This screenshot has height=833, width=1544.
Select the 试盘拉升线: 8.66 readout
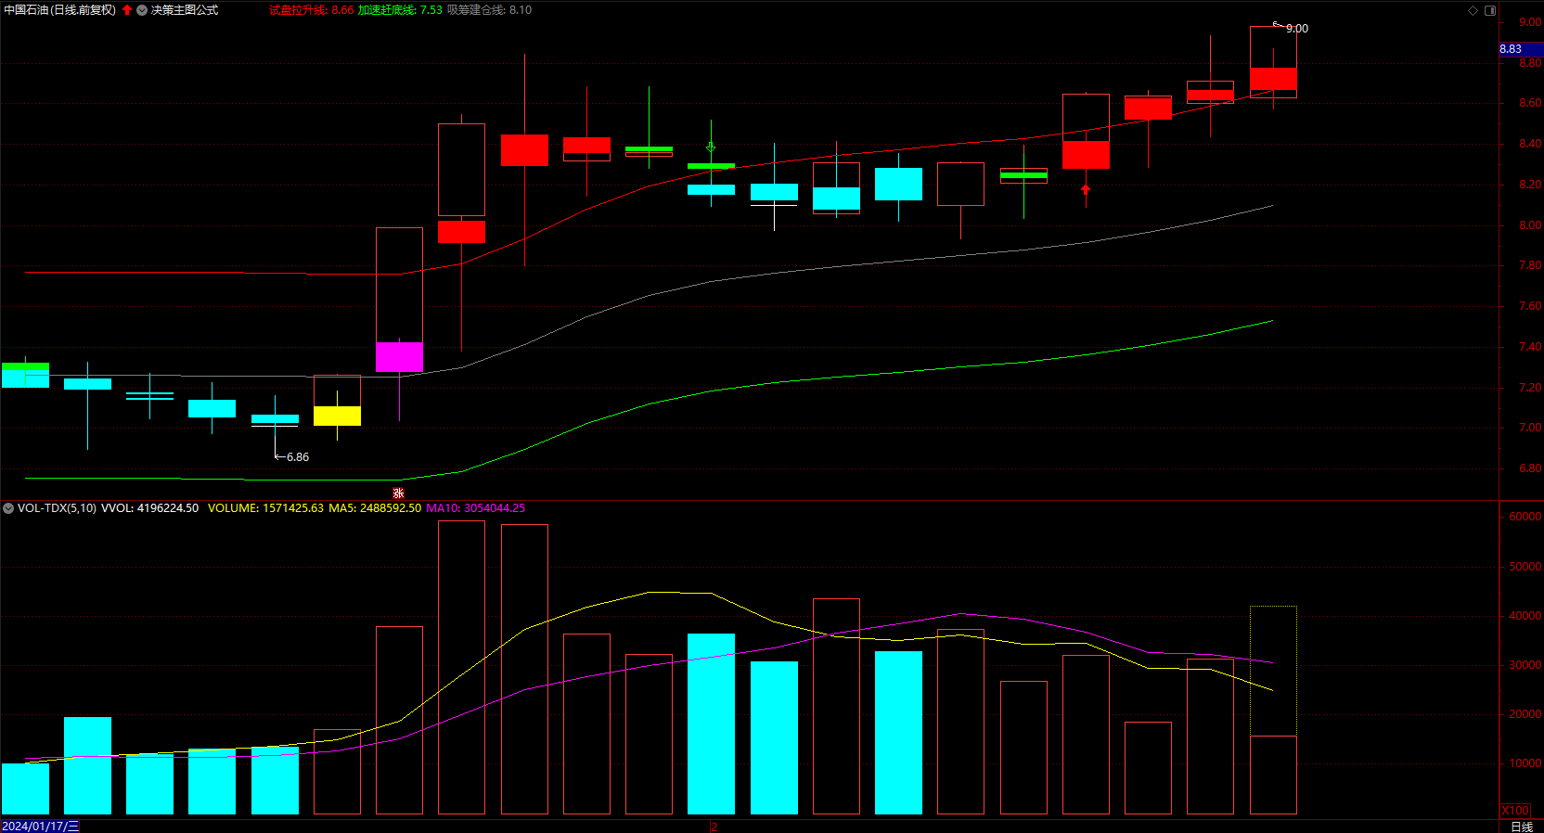tap(311, 10)
